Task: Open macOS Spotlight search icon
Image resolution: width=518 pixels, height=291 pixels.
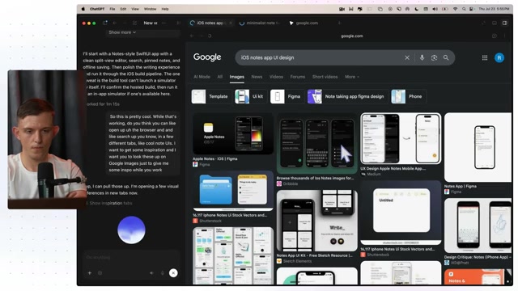Action: click(x=464, y=9)
